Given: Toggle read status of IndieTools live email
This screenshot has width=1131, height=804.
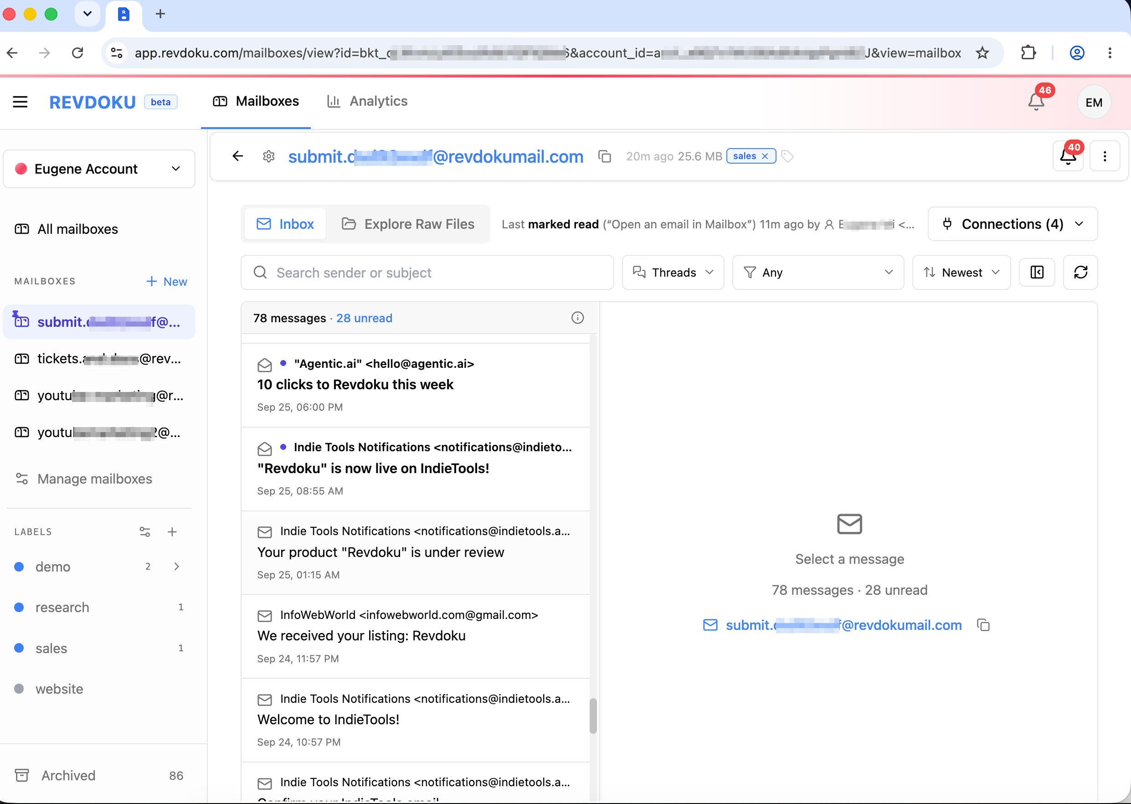Looking at the screenshot, I should point(265,448).
